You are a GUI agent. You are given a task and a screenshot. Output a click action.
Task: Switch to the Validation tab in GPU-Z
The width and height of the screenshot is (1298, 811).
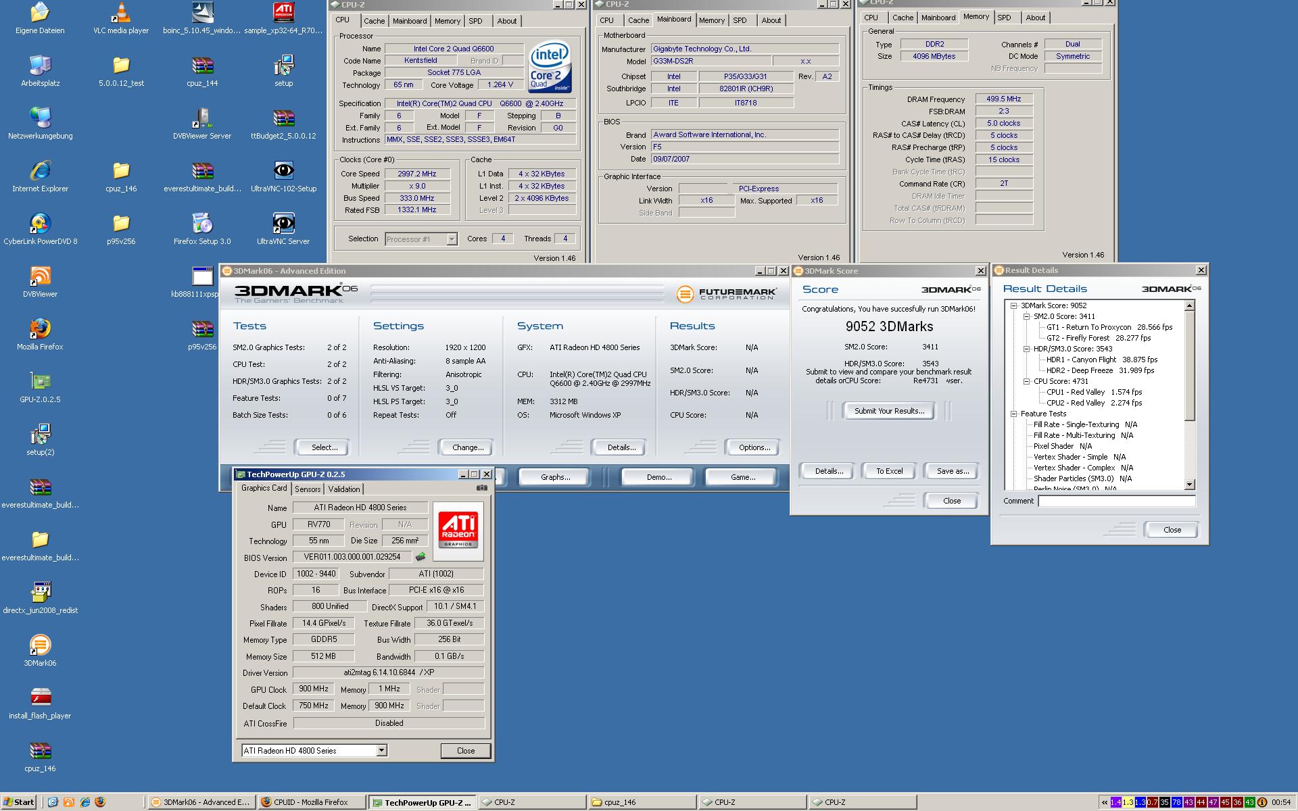coord(344,489)
